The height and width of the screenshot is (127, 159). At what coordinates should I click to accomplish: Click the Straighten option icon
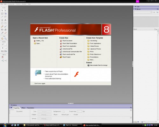point(6,61)
